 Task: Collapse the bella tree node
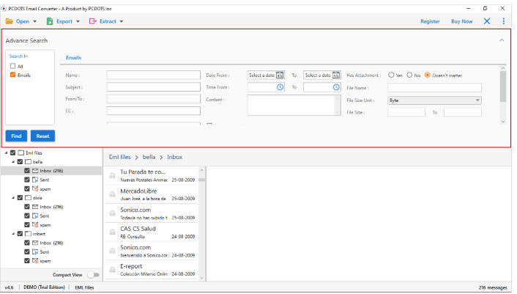13,162
